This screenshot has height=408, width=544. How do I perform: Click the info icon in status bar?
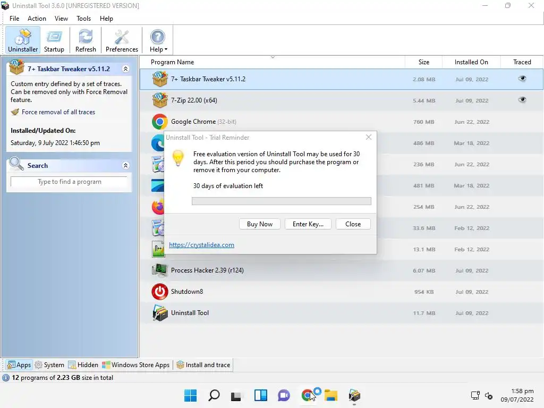point(6,378)
